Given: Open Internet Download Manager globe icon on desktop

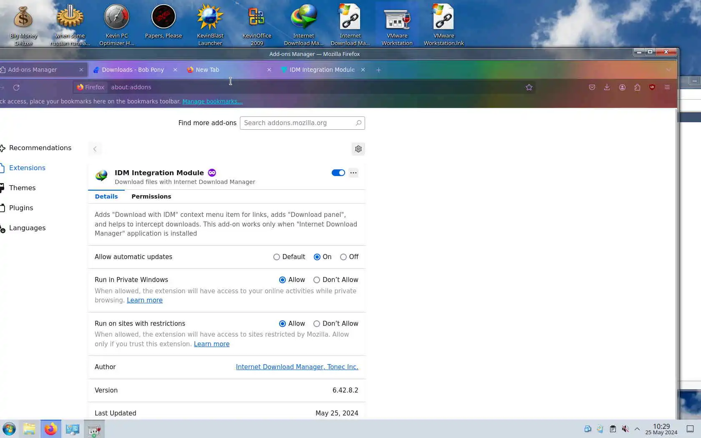Looking at the screenshot, I should [x=304, y=24].
